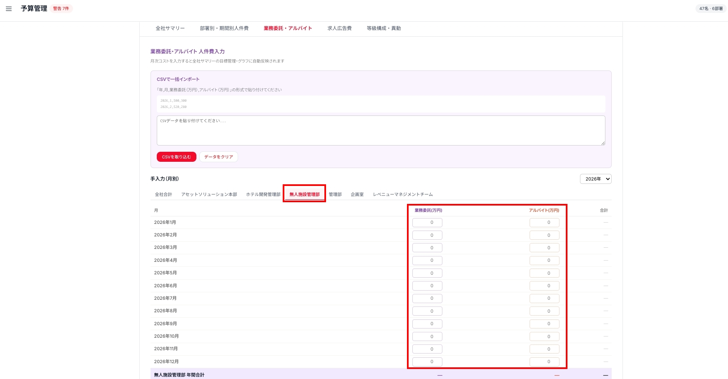Click 業務委託 field for 2026年4月
Screen dimensions: 728x379
coord(427,261)
